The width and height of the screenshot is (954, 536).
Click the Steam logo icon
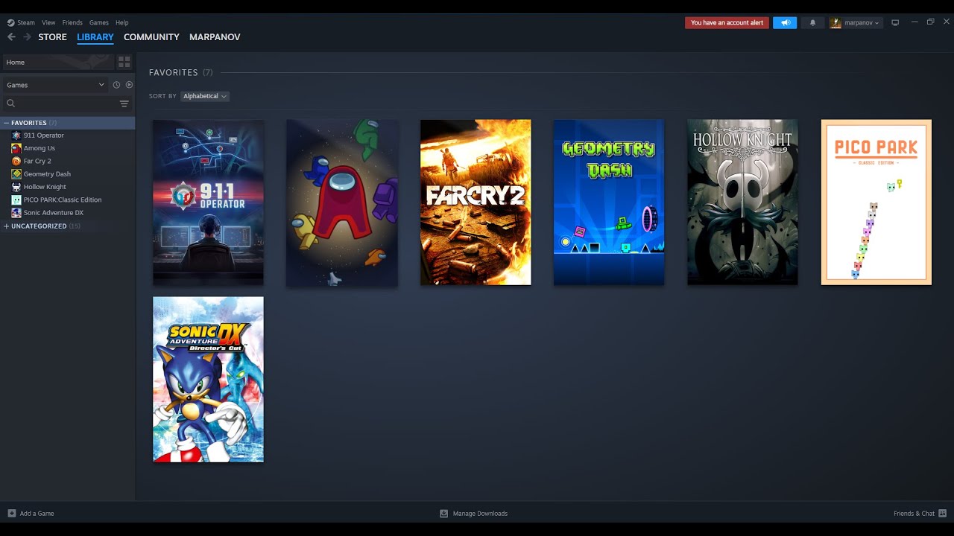click(10, 22)
